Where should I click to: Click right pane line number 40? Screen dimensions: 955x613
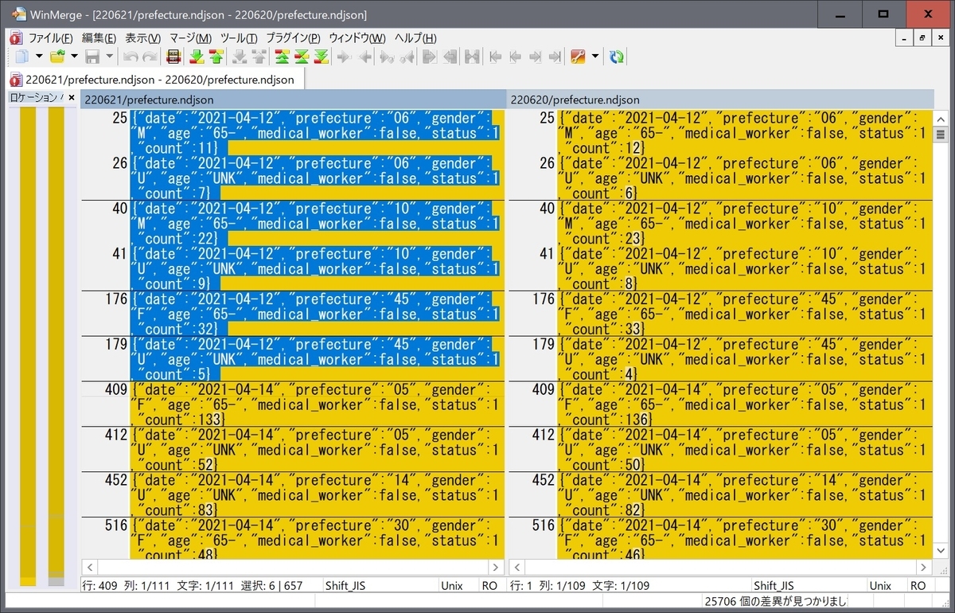547,209
